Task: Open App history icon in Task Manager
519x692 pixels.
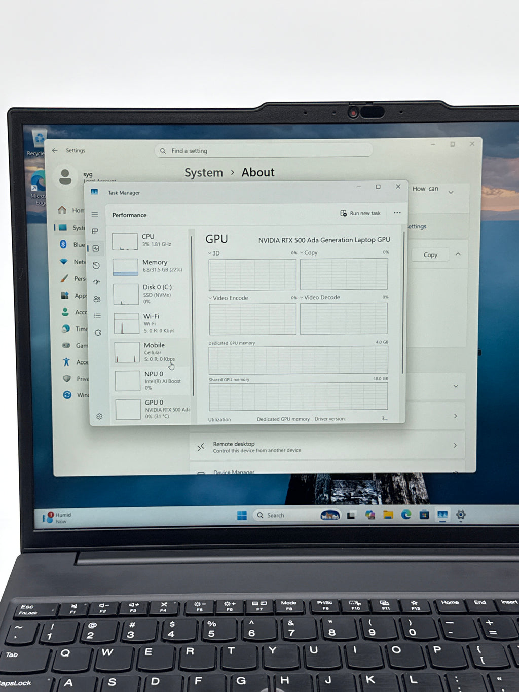Action: coord(96,265)
